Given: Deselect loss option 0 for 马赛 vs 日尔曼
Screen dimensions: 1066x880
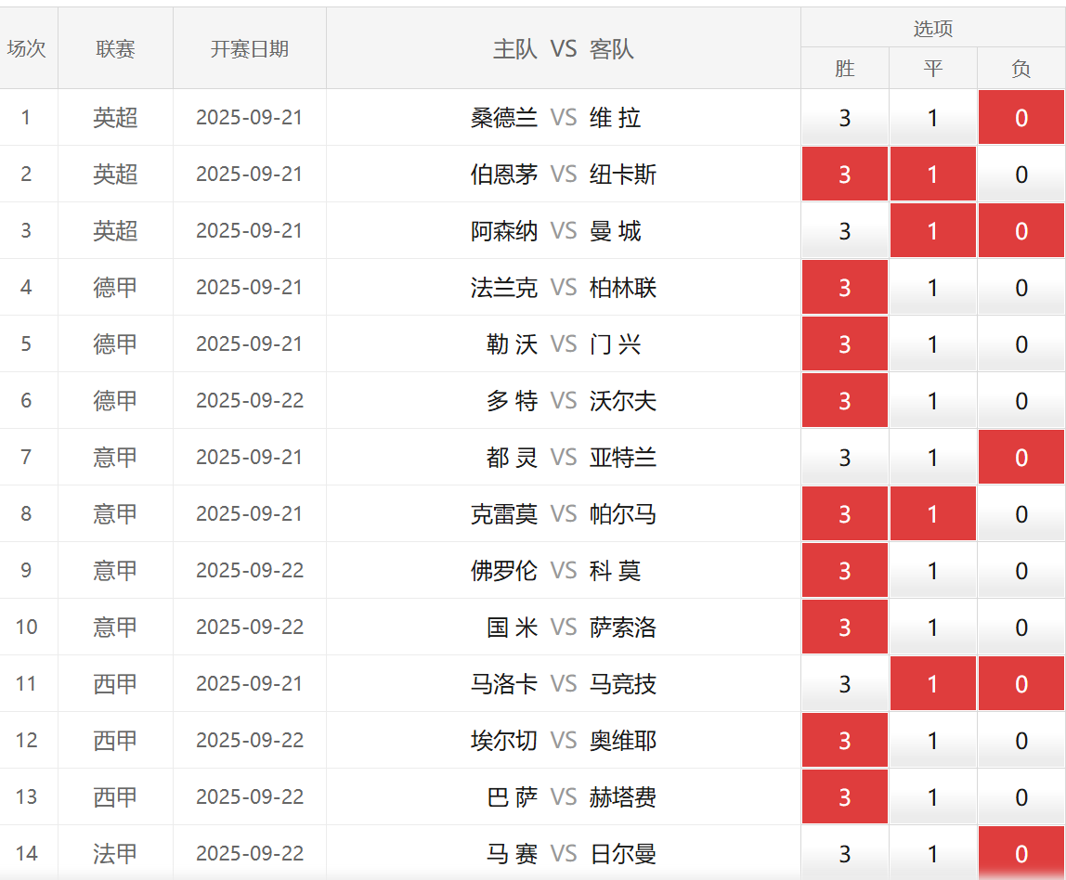Looking at the screenshot, I should (x=1020, y=854).
